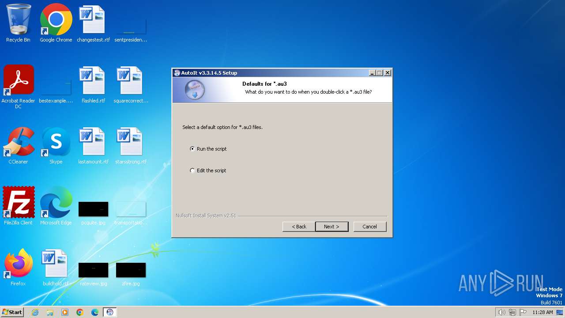The width and height of the screenshot is (565, 318).
Task: Close the AutoIt Setup window
Action: [x=387, y=73]
